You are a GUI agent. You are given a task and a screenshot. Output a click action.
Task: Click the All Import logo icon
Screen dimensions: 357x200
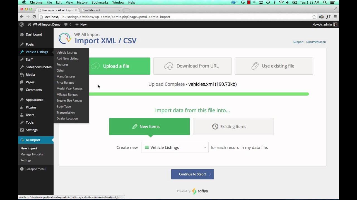22,140
